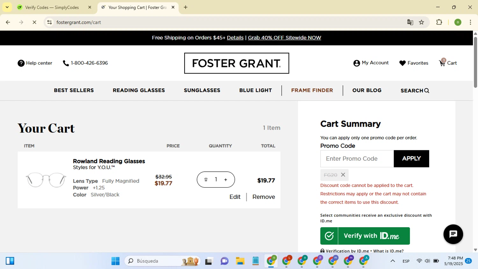The height and width of the screenshot is (269, 478).
Task: Click Grab 40% OFF Sitewide NOW link
Action: coord(284,38)
